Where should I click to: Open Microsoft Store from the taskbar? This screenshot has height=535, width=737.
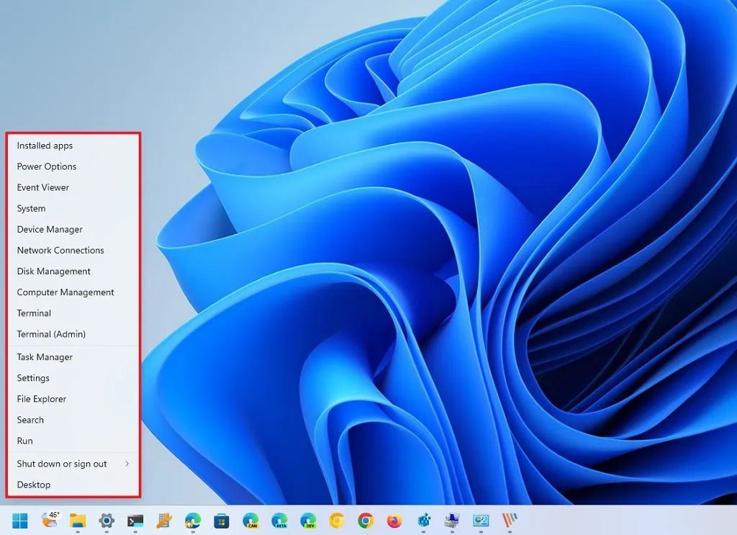pyautogui.click(x=222, y=521)
